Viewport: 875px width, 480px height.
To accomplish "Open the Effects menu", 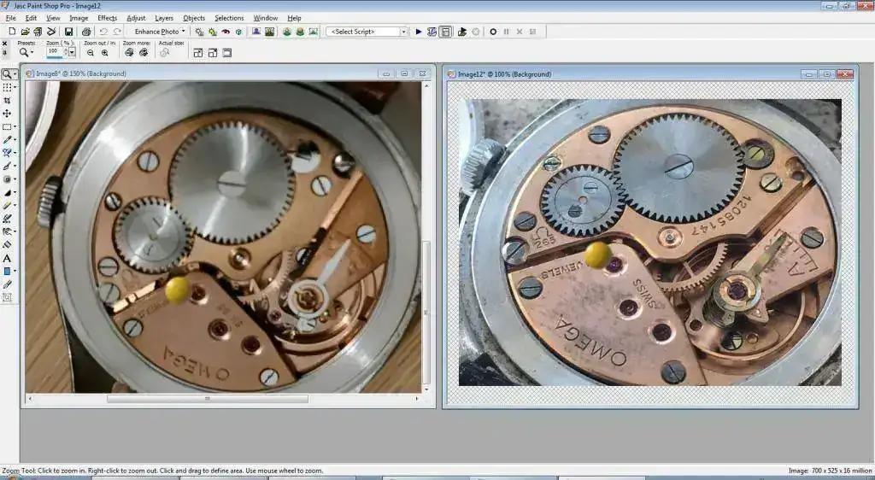I will 107,18.
